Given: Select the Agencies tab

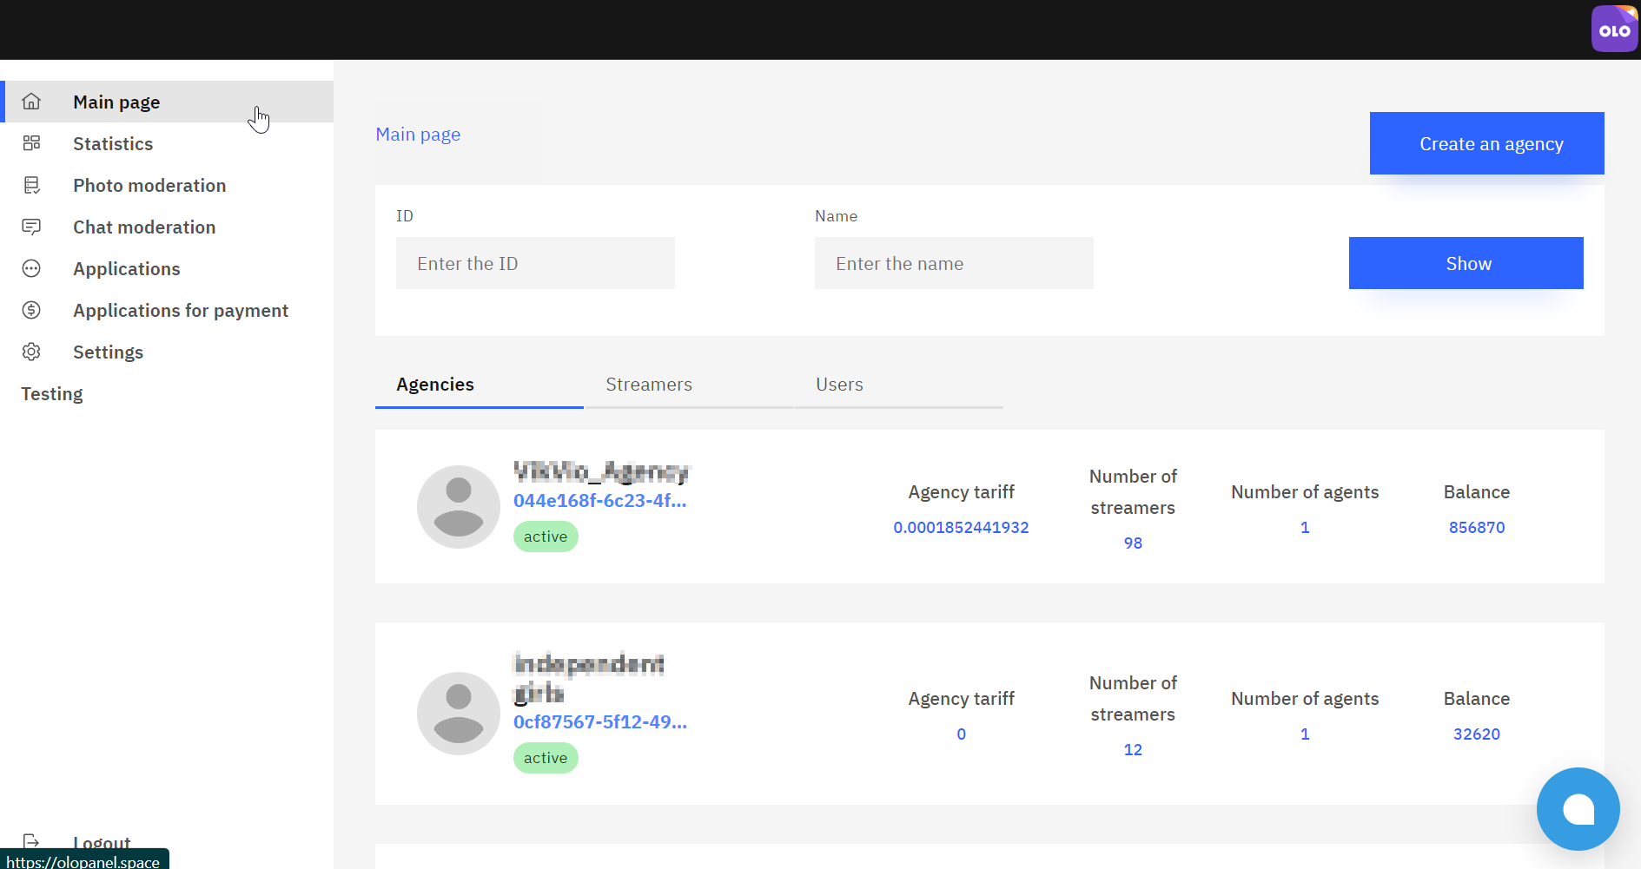Looking at the screenshot, I should (434, 384).
